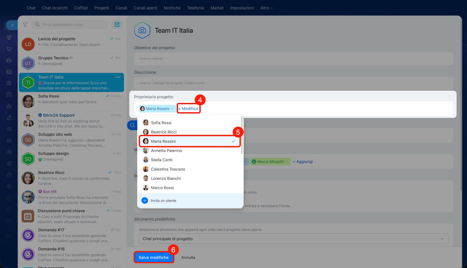The width and height of the screenshot is (467, 268).
Task: Click the blue plus icon beside Invita un utente
Action: [145, 201]
